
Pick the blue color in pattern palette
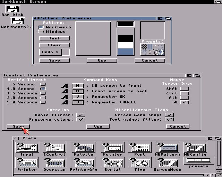pyautogui.click(x=126, y=52)
